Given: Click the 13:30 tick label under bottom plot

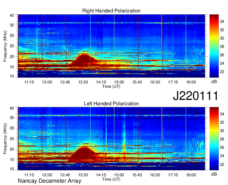Looking at the screenshot, I should point(83,175).
